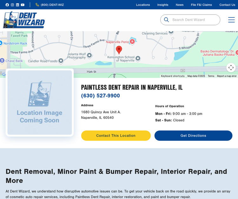The width and height of the screenshot is (238, 199).
Task: Open the hamburger navigation menu
Action: tap(231, 20)
